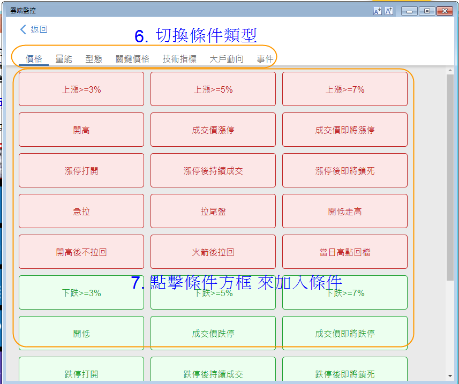Open the 大戶動向 tab
The image size is (459, 384).
(x=226, y=59)
